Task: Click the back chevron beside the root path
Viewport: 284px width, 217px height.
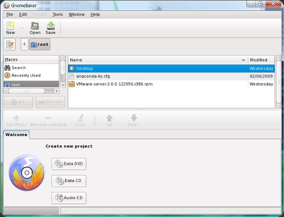Action: tap(24, 44)
